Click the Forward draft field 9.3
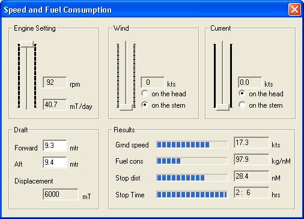Image resolution: width=304 pixels, height=219 pixels. pyautogui.click(x=55, y=146)
